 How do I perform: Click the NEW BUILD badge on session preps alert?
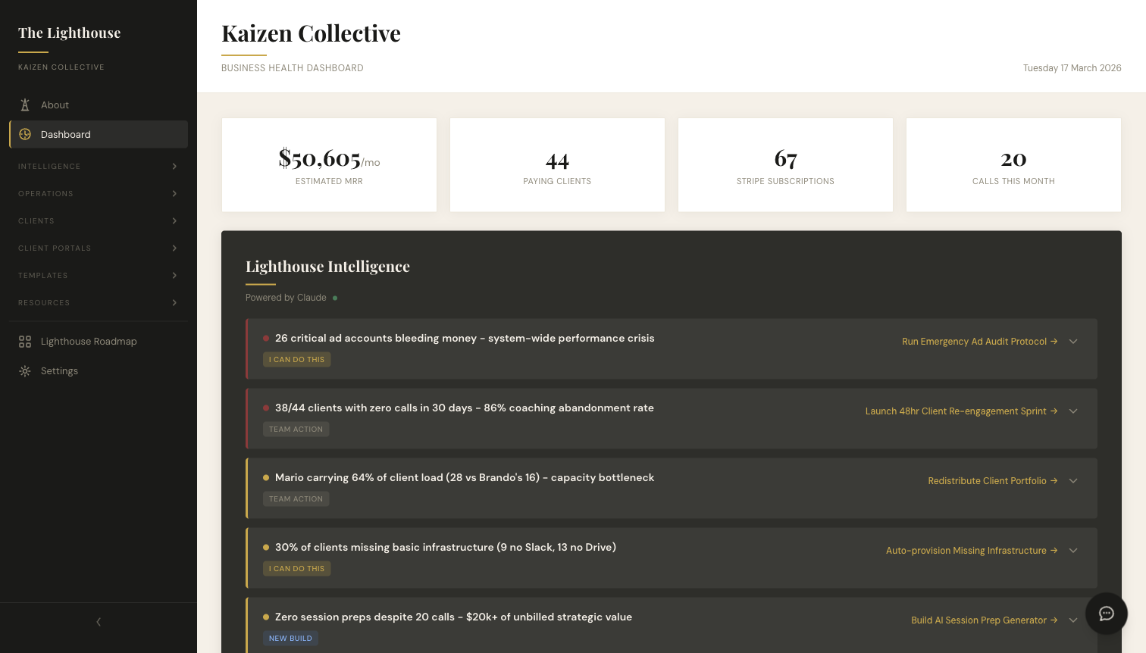click(290, 638)
